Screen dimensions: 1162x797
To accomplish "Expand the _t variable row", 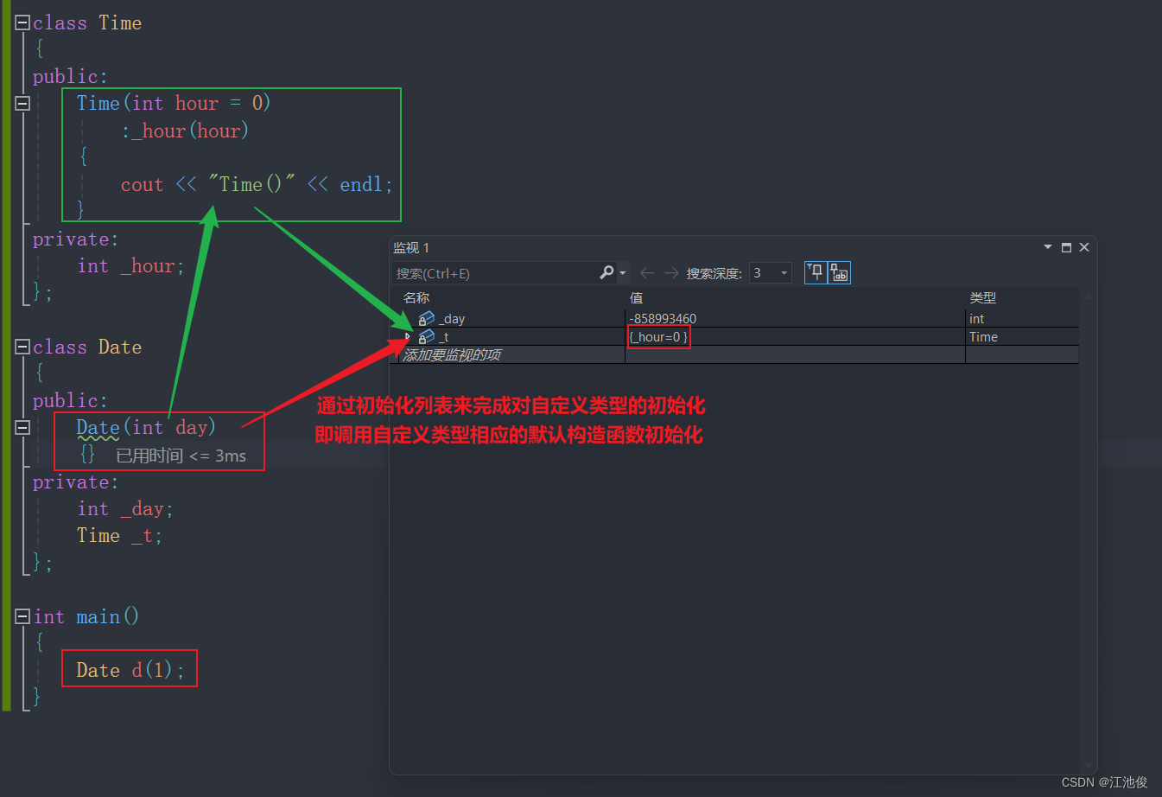I will 409,337.
